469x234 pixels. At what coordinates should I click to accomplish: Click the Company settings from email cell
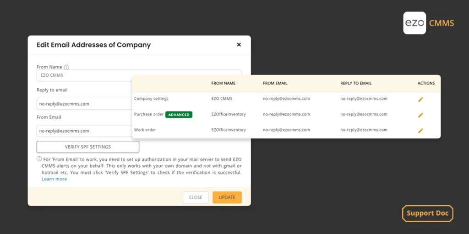287,99
